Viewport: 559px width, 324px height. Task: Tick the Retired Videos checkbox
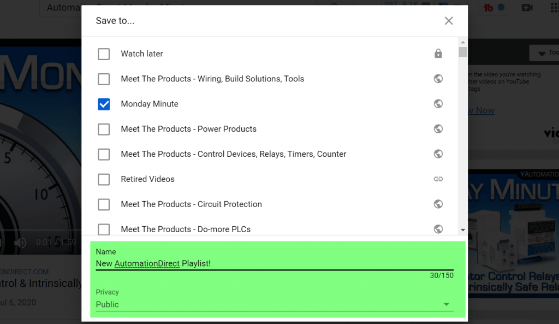pyautogui.click(x=104, y=179)
